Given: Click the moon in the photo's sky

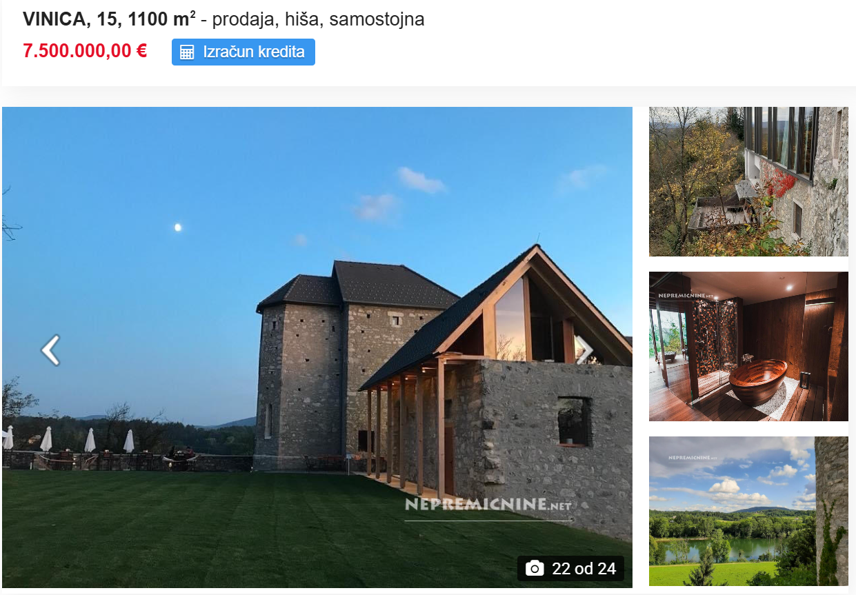Looking at the screenshot, I should click(x=178, y=227).
